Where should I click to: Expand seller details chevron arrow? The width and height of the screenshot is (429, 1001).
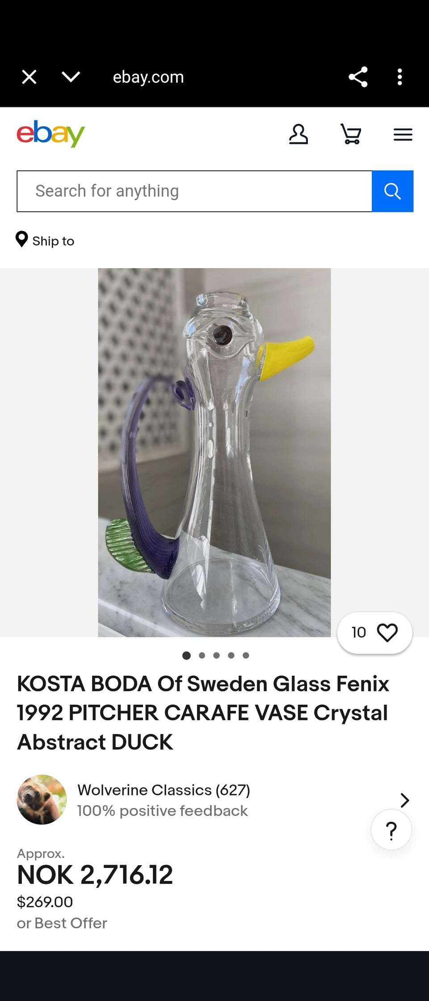404,800
